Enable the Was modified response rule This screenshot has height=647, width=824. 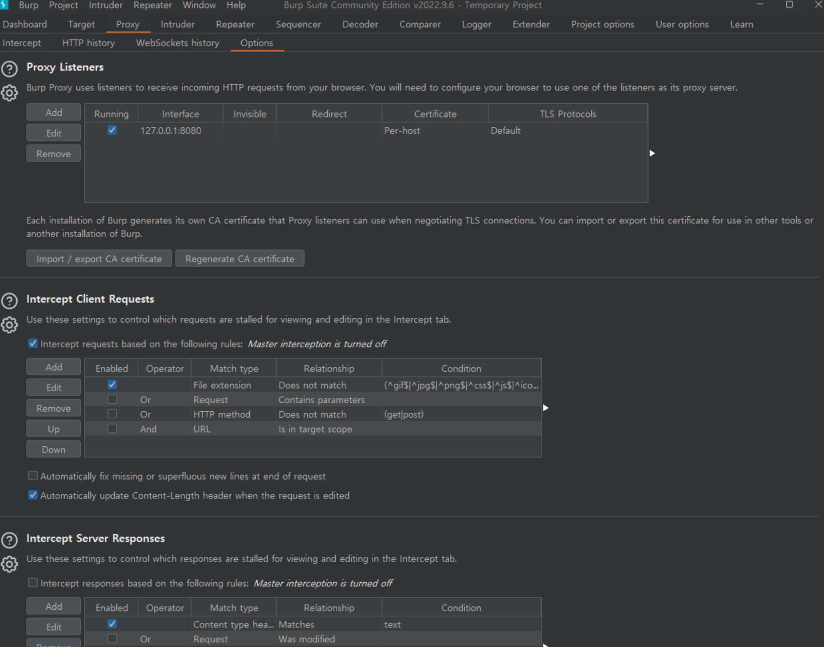112,639
